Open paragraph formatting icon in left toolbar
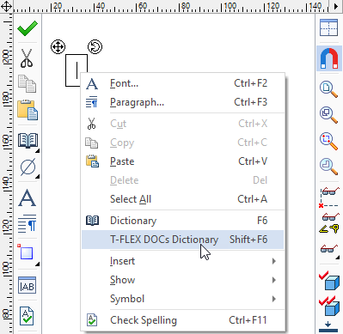The image size is (343, 334). coord(28,223)
